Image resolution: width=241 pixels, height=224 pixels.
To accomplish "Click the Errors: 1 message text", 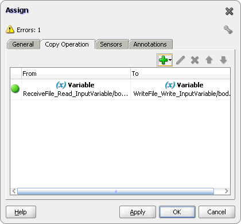I will pyautogui.click(x=29, y=30).
